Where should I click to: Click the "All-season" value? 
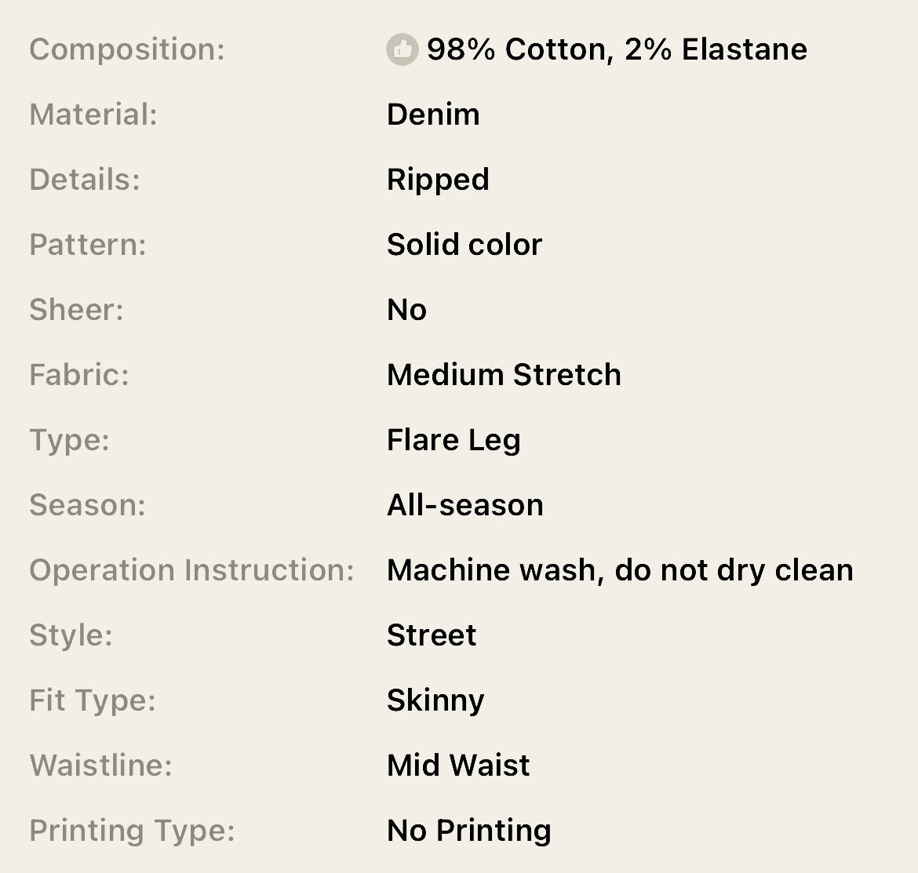point(465,505)
